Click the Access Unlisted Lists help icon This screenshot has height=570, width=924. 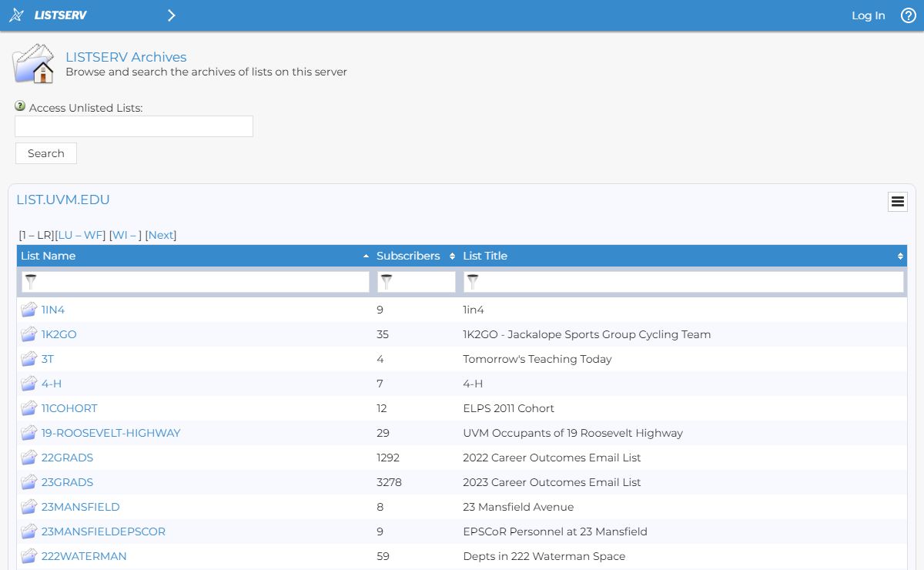20,106
